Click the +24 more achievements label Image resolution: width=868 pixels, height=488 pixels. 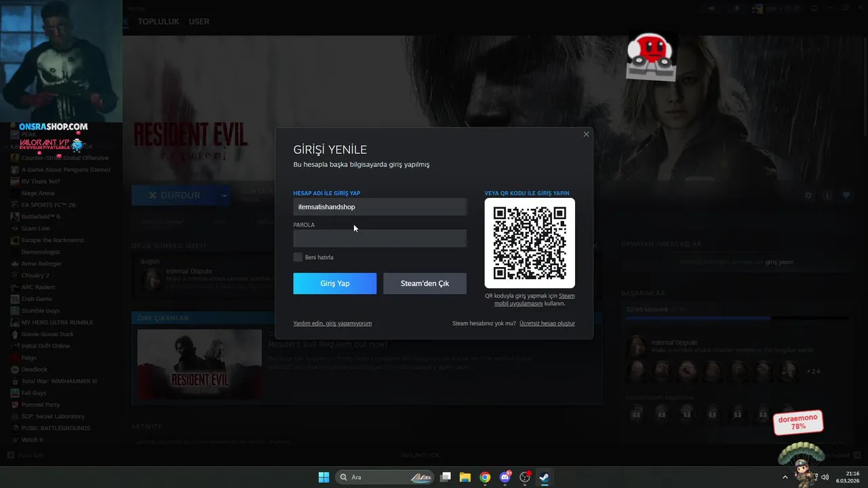point(813,371)
